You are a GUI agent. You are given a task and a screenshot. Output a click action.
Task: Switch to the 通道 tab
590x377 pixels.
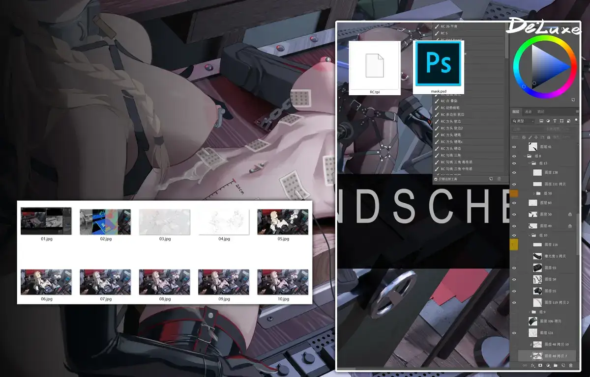(528, 112)
